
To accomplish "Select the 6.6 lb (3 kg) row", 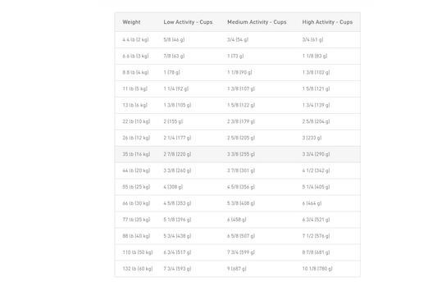I will 238,56.
